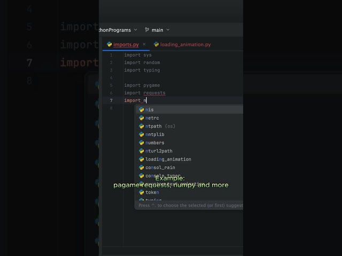342x256 pixels.
Task: Click Python icon next to ntpath
Action: 141,126
